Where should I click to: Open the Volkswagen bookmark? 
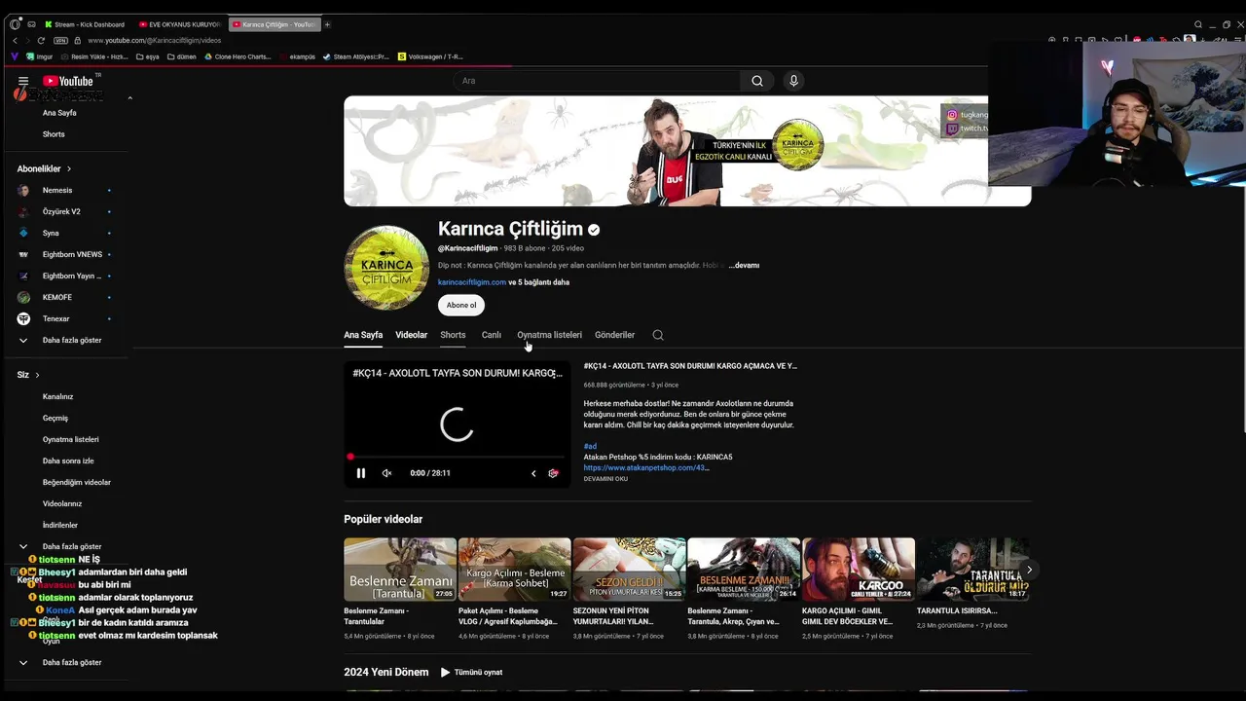click(x=429, y=56)
